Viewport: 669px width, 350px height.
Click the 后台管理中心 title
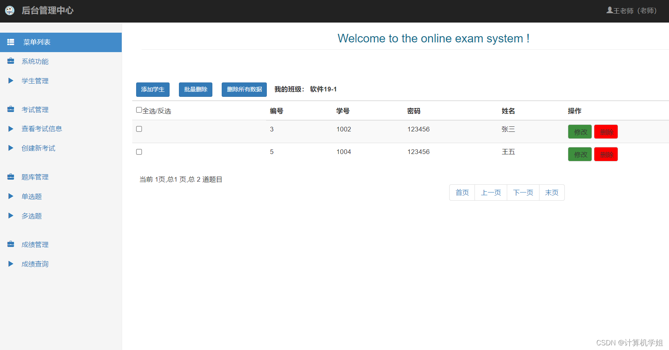47,10
